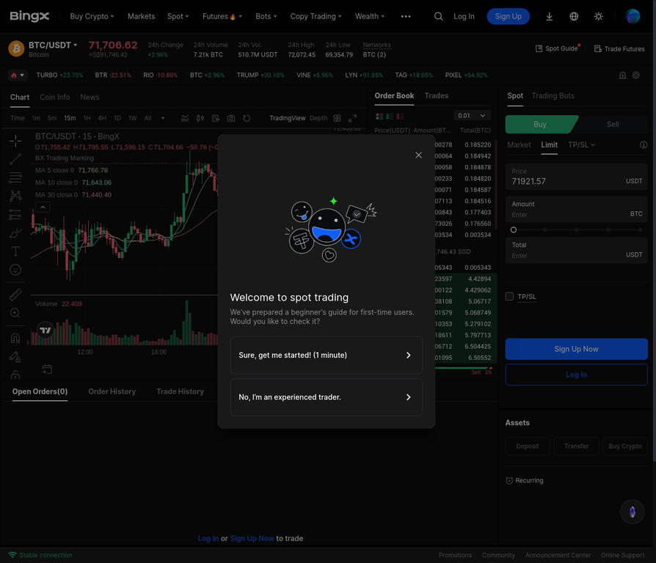The height and width of the screenshot is (563, 656).
Task: Open the 0.01 price precision dropdown
Action: [472, 116]
